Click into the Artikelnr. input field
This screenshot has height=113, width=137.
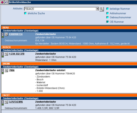(x=60, y=9)
